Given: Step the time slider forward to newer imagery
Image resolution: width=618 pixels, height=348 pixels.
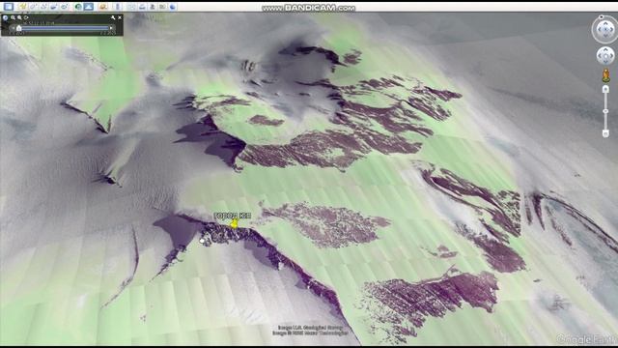Looking at the screenshot, I should (x=111, y=28).
